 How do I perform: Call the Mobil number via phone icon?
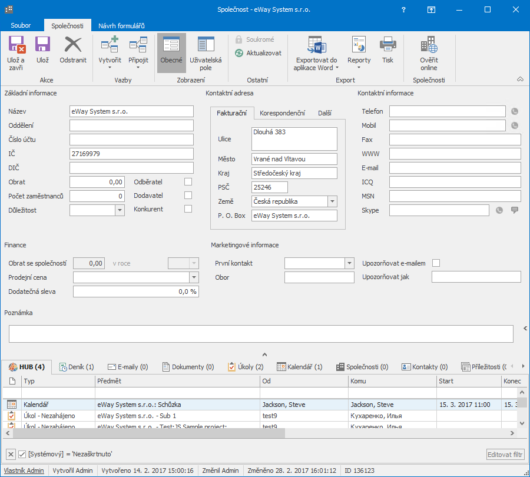coord(515,125)
